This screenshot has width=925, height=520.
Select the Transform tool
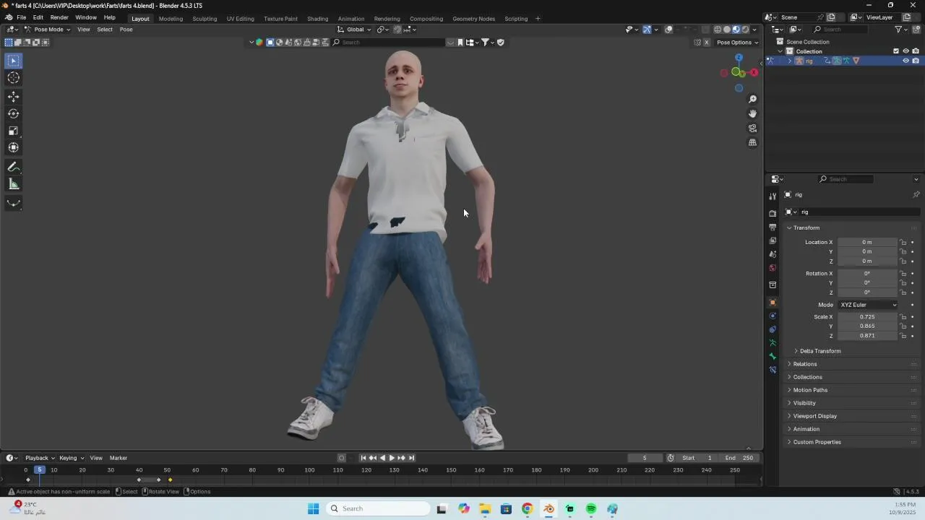(x=13, y=147)
